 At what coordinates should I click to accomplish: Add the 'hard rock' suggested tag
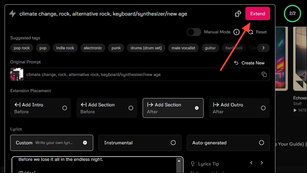point(234,48)
